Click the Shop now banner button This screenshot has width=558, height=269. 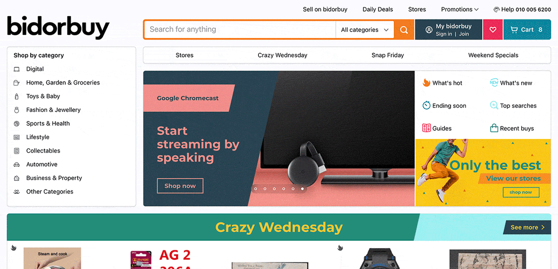tap(180, 186)
